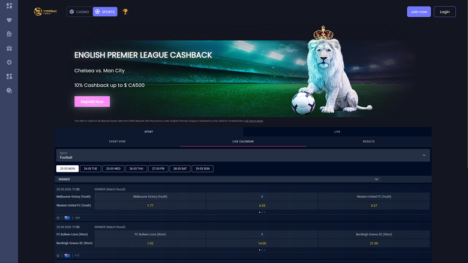Open FC Bulleen Lions (Wom) team name in match list
Screen dimensions: 468x263
point(72,234)
